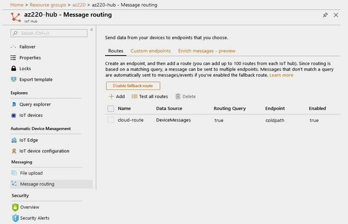Check the select-all checkbox in table header
This screenshot has width=348, height=224.
tap(111, 108)
